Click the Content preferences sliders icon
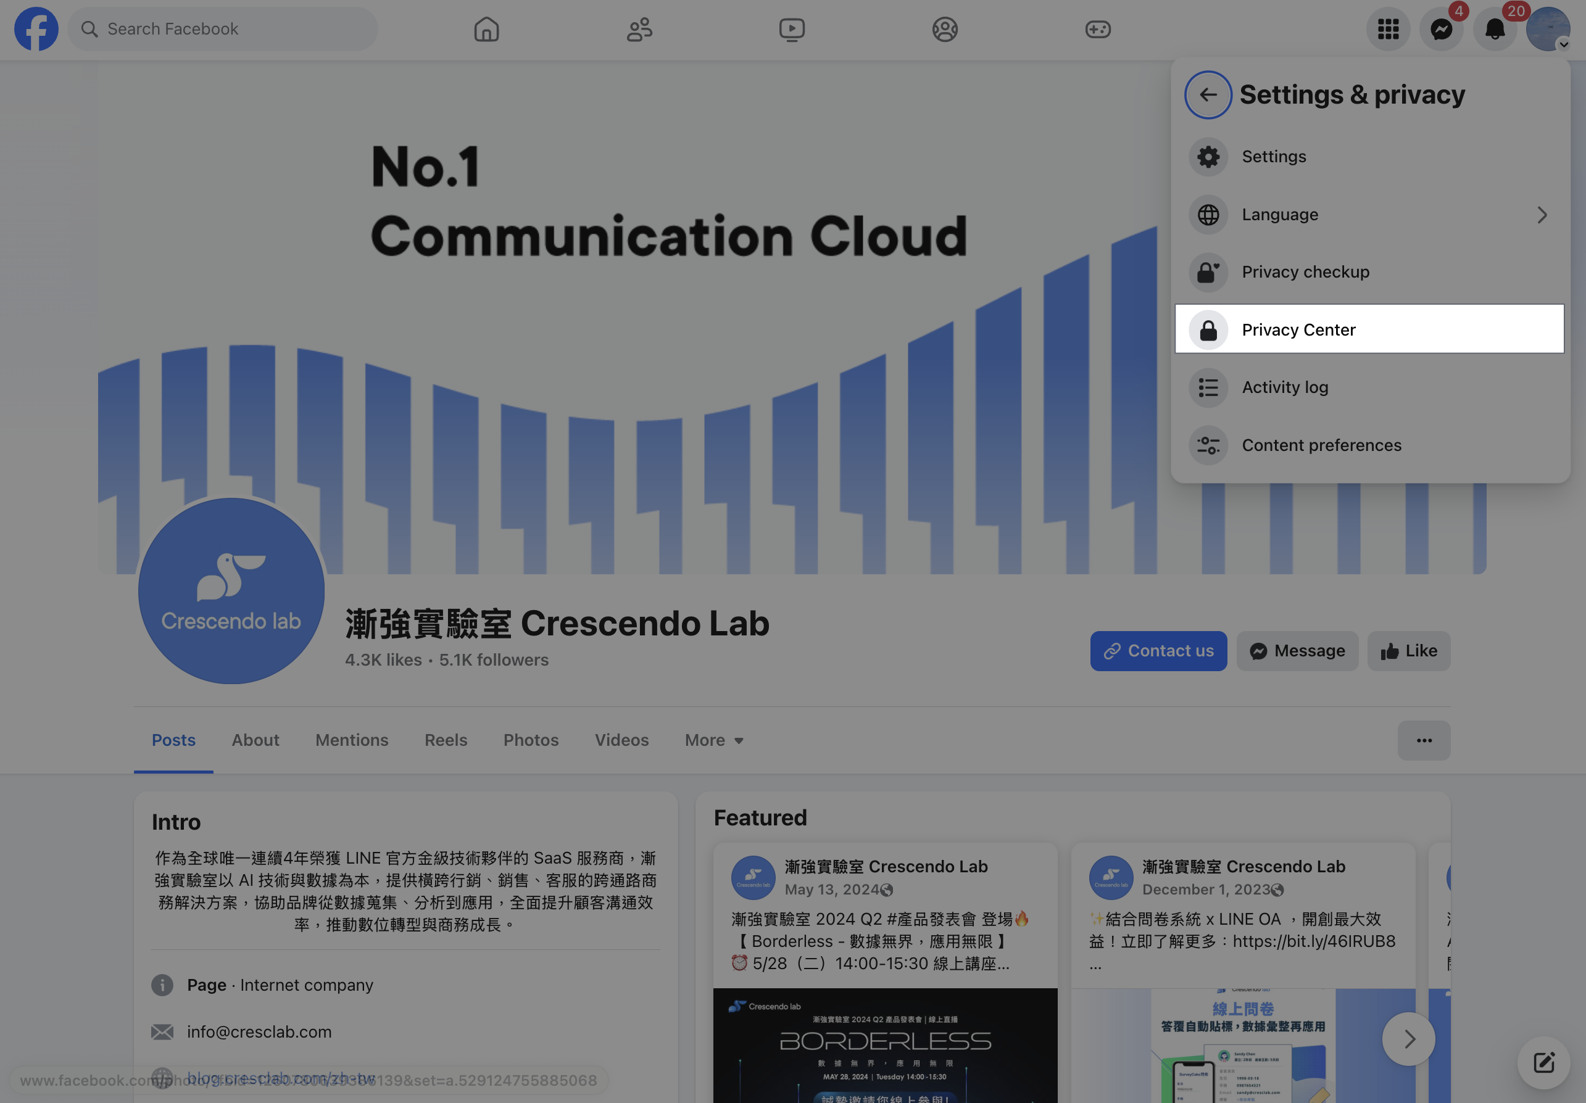This screenshot has height=1103, width=1586. 1208,445
